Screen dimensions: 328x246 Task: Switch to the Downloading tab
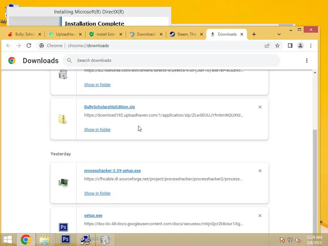coord(143,34)
